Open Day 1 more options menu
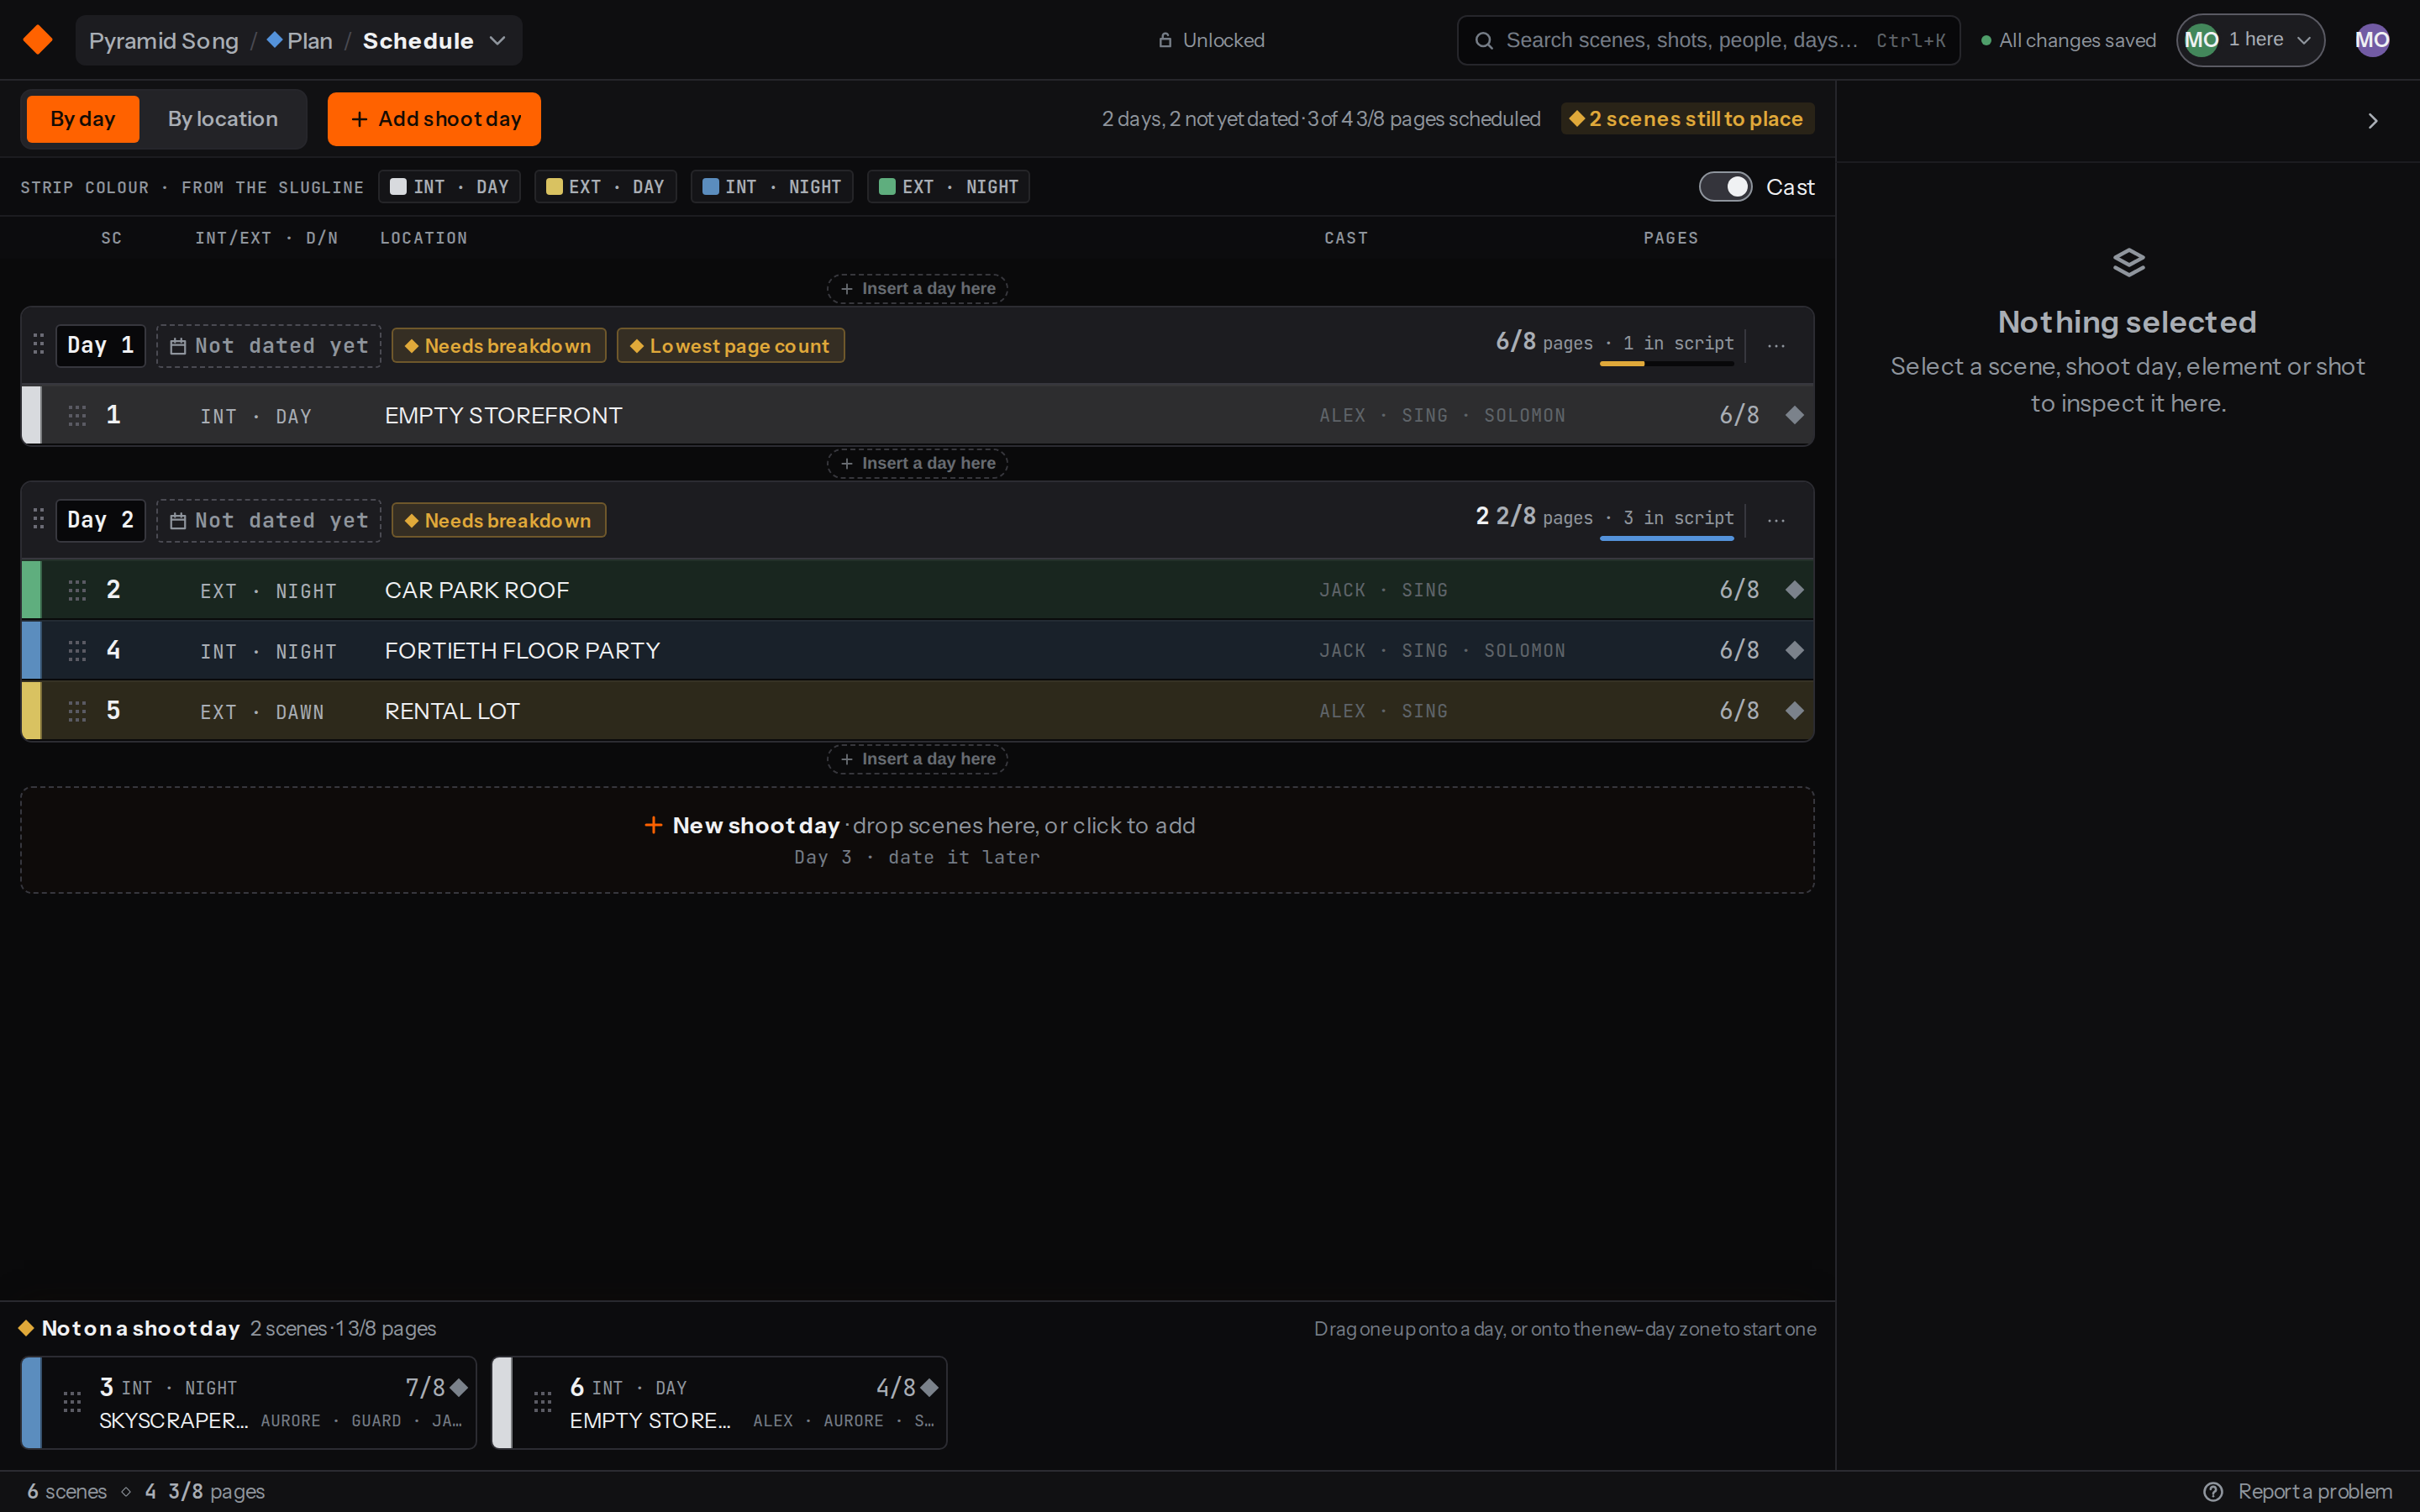This screenshot has height=1512, width=2420. [x=1776, y=345]
